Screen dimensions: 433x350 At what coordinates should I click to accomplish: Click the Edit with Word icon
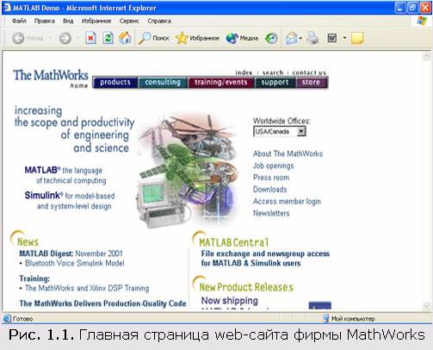coord(332,38)
